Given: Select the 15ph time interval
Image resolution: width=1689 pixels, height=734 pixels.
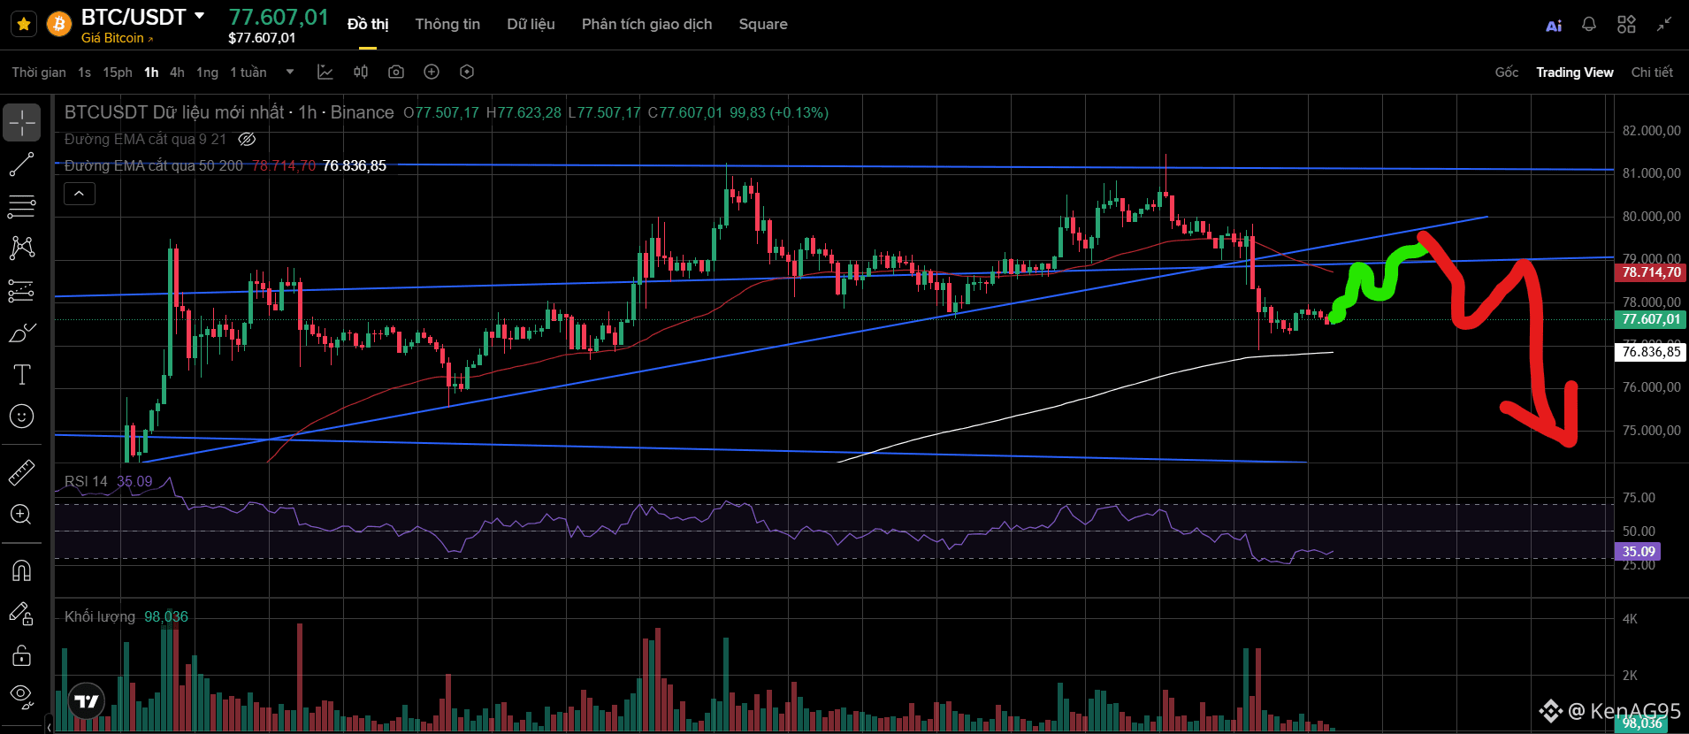Looking at the screenshot, I should pos(117,73).
